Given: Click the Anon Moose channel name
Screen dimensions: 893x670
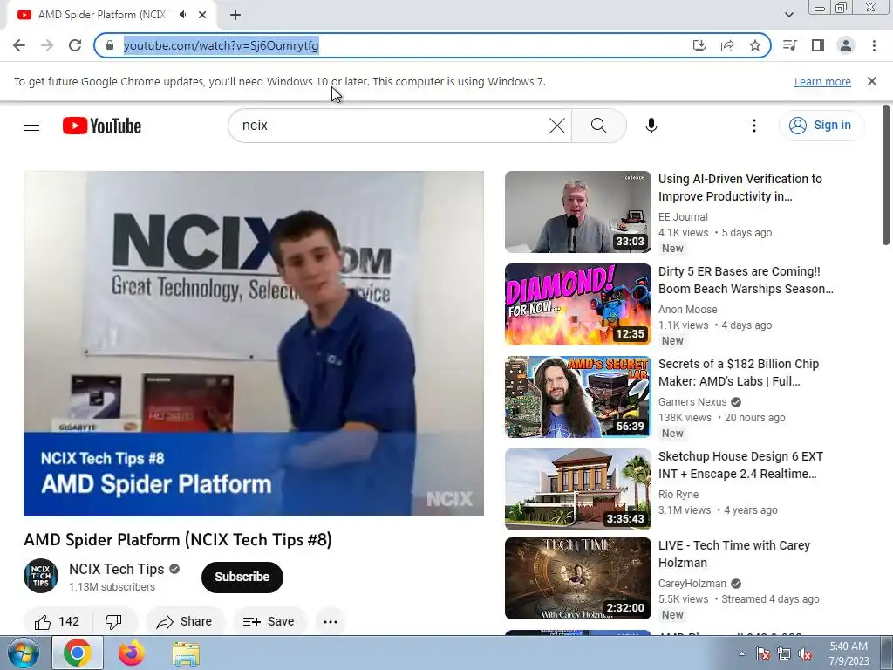Looking at the screenshot, I should pos(687,310).
